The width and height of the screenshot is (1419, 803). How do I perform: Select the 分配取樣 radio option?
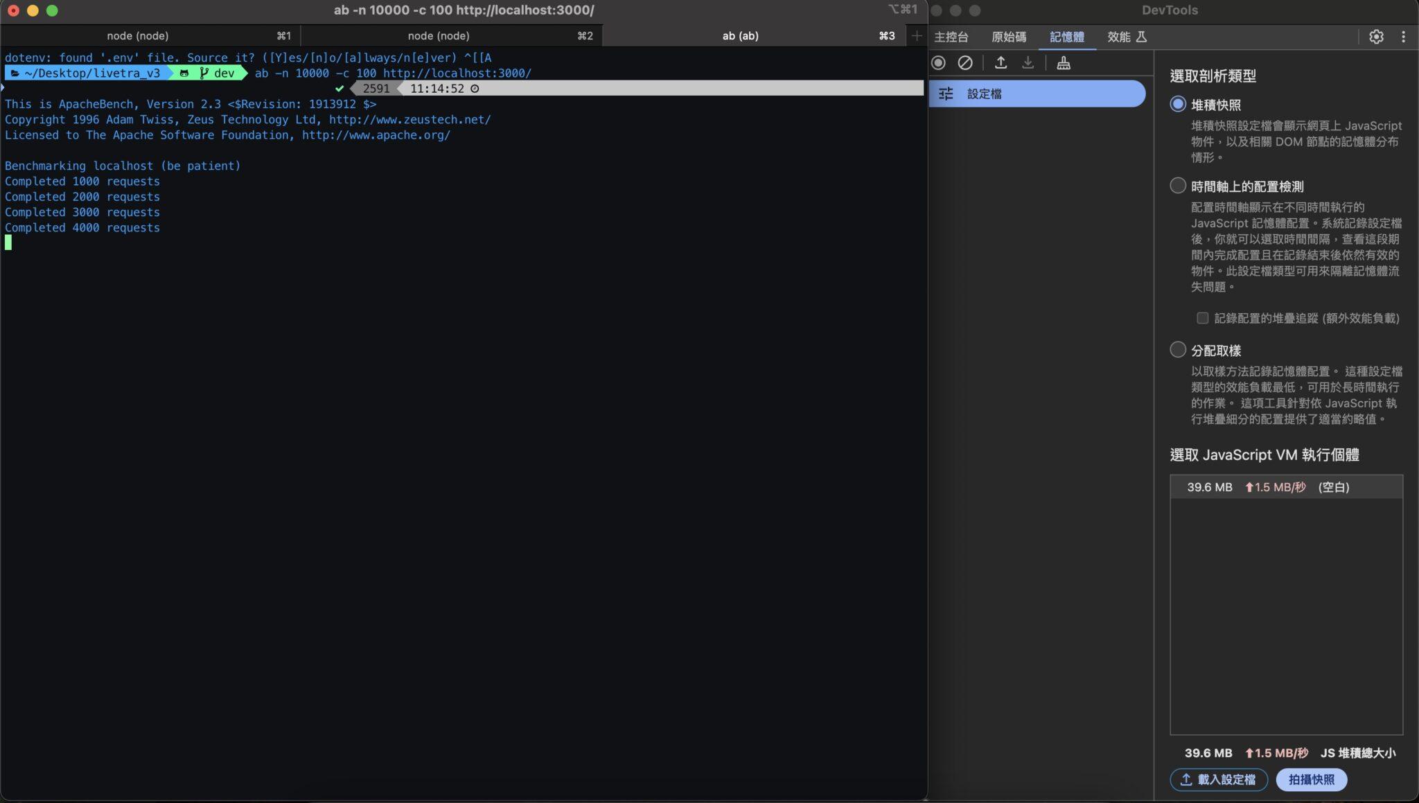[1177, 350]
